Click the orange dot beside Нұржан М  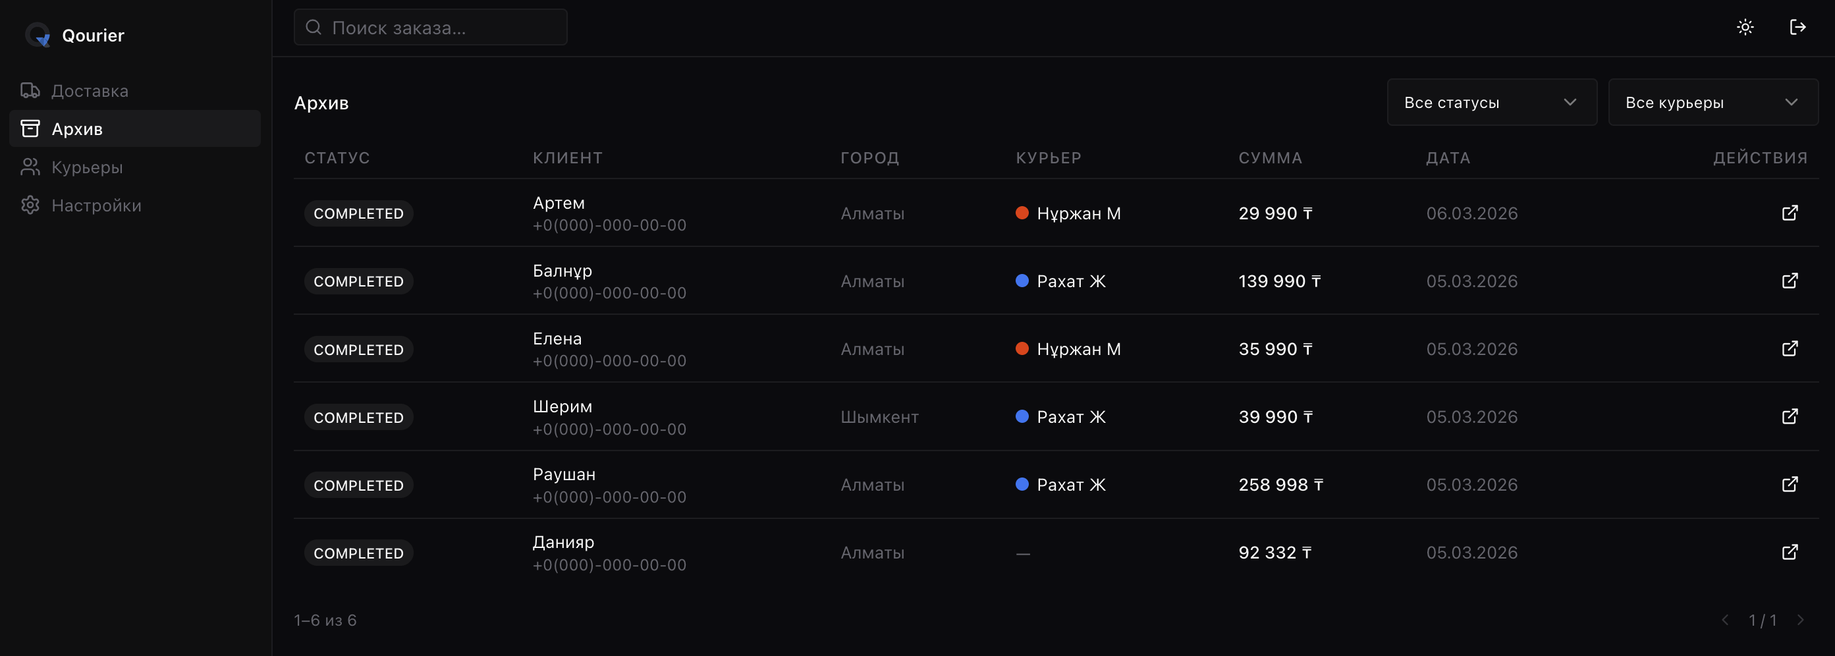pos(1022,213)
